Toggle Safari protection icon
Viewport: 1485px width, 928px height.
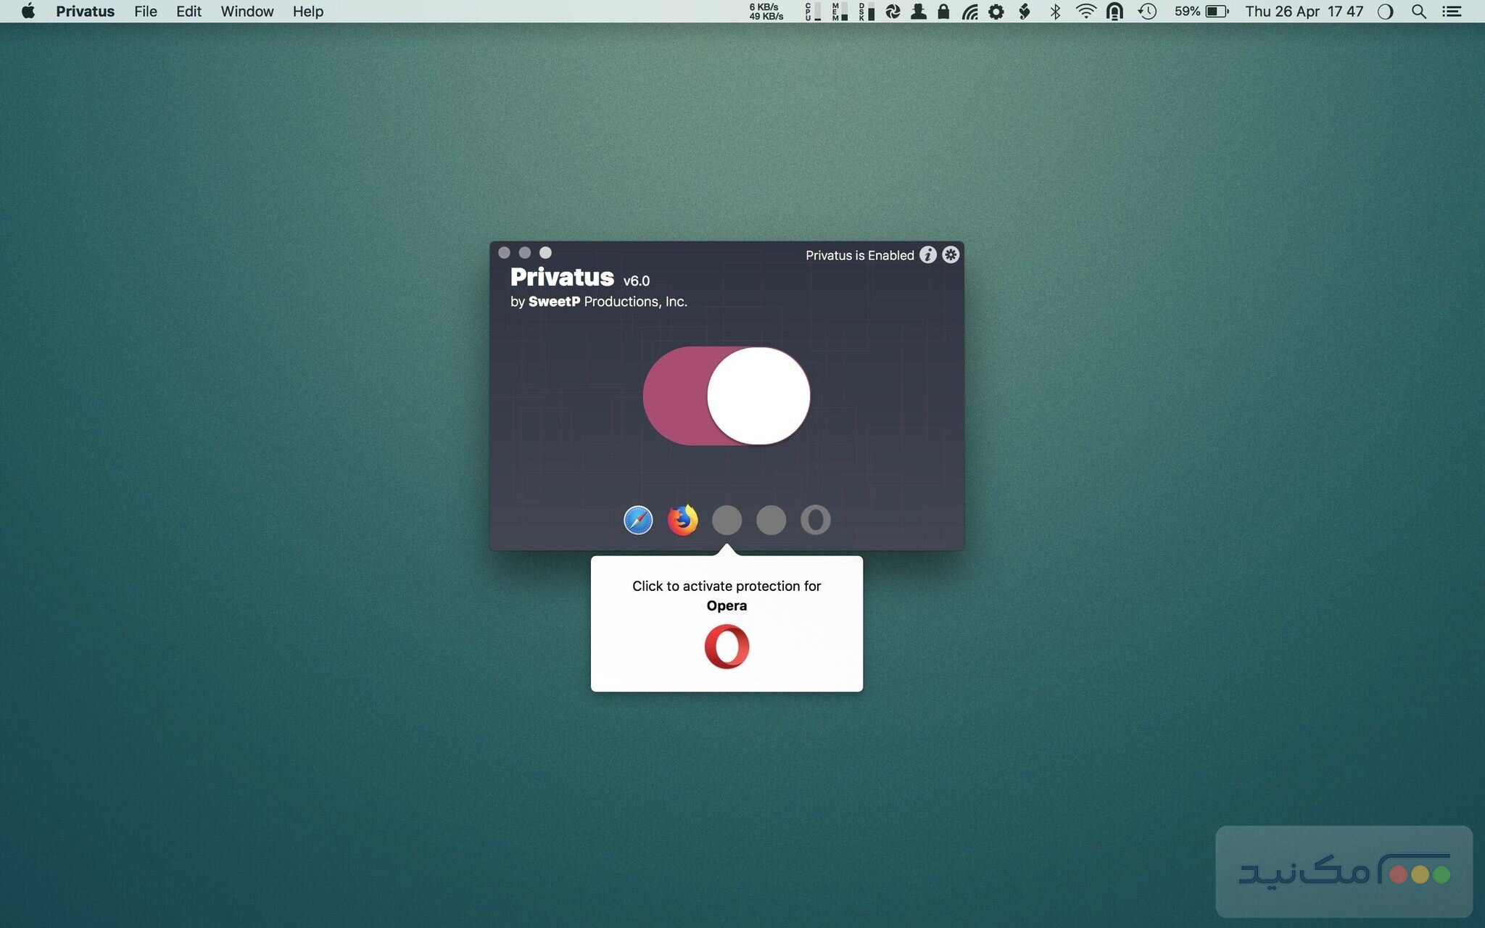(x=638, y=520)
